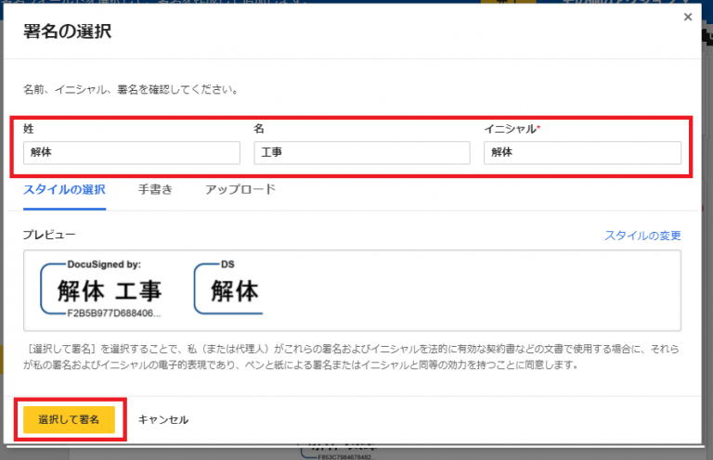Click the DocuSigned by label in preview
The image size is (713, 460).
pos(104,264)
